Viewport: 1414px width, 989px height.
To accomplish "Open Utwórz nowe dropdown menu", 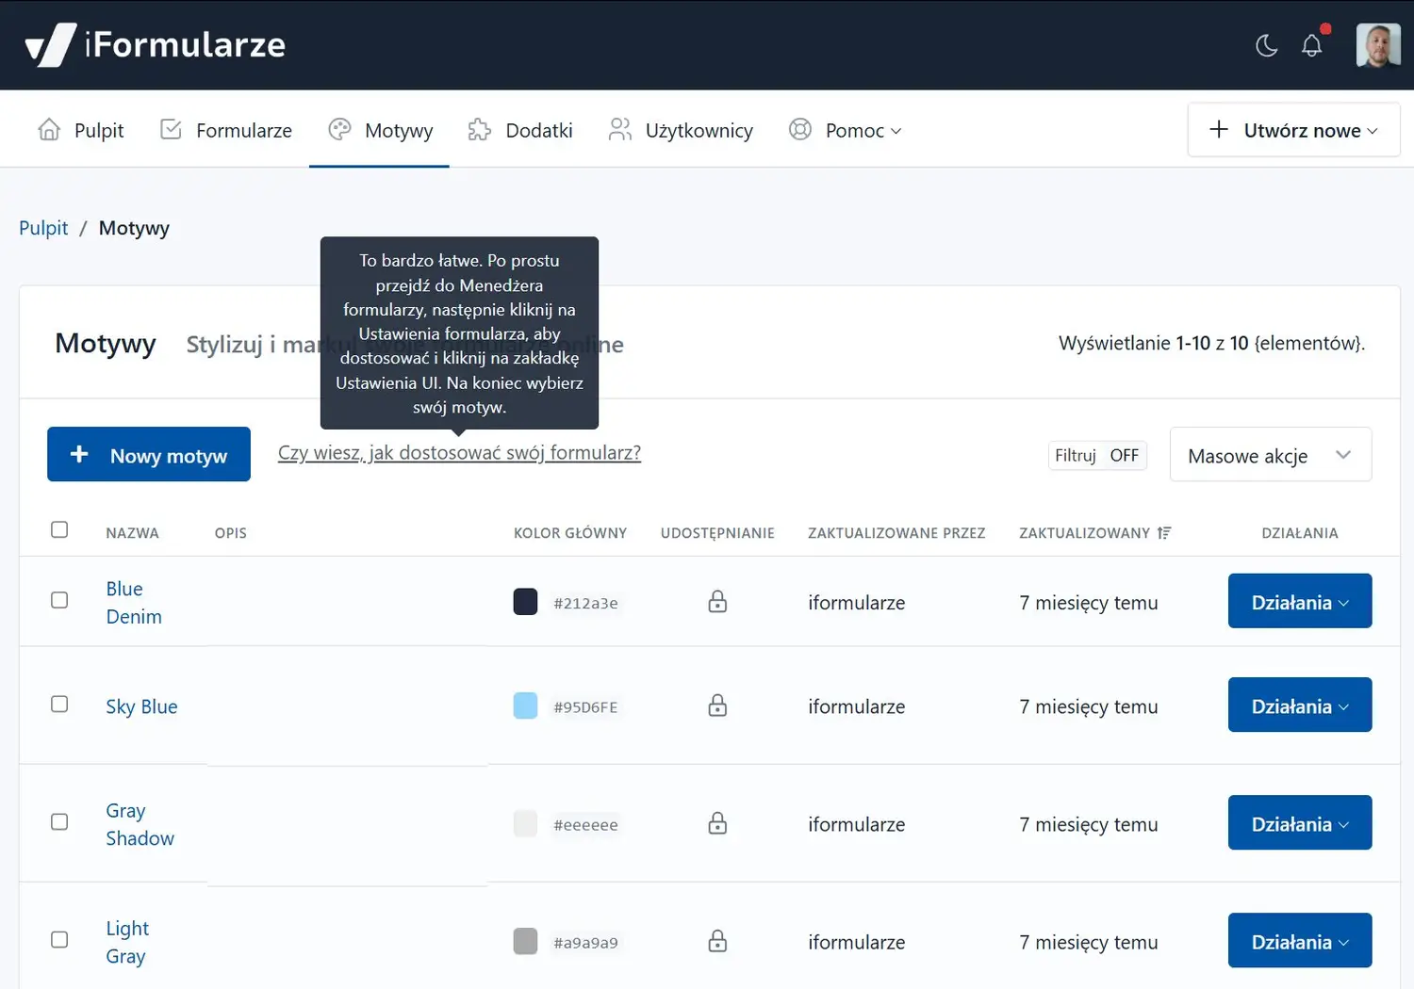I will (1293, 130).
